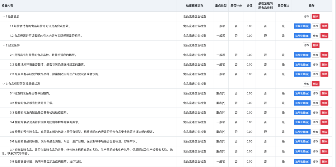Click 修改 for row 1.2
The image size is (336, 167).
[315, 36]
